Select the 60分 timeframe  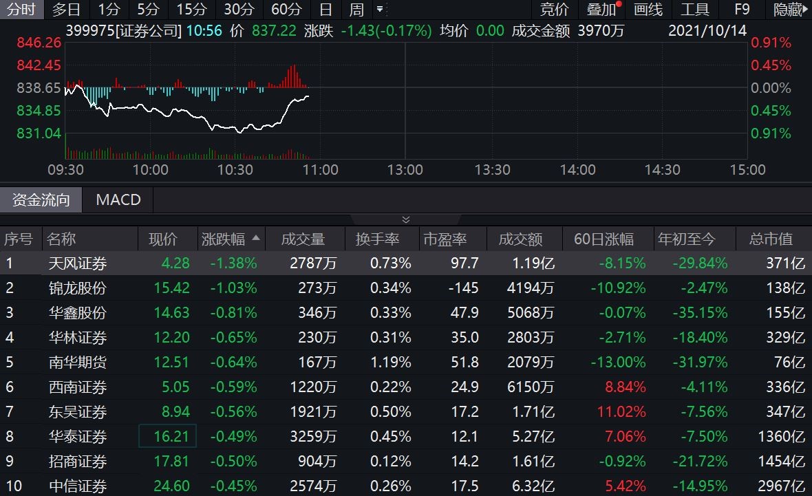[x=286, y=10]
